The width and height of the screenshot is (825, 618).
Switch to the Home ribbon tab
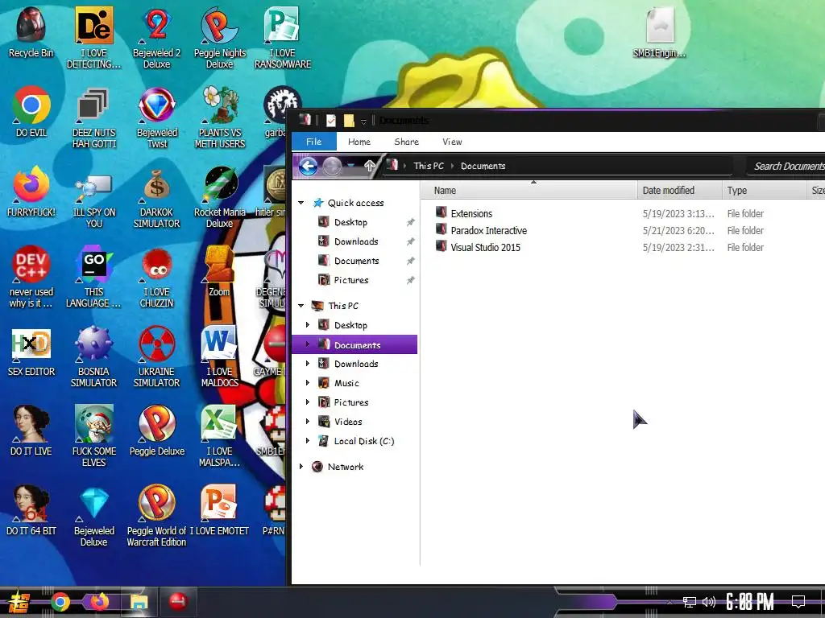359,142
